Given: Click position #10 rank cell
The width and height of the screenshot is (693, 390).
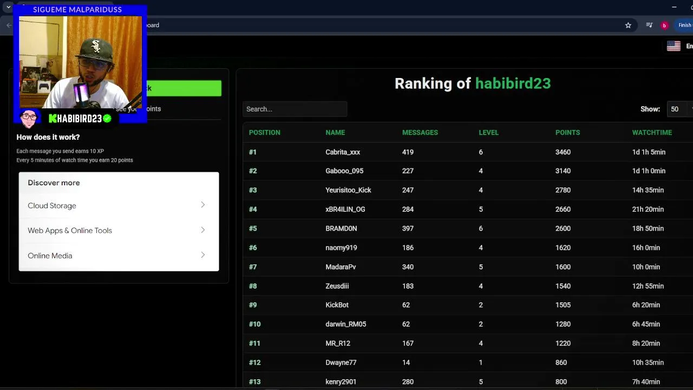Looking at the screenshot, I should [254, 324].
